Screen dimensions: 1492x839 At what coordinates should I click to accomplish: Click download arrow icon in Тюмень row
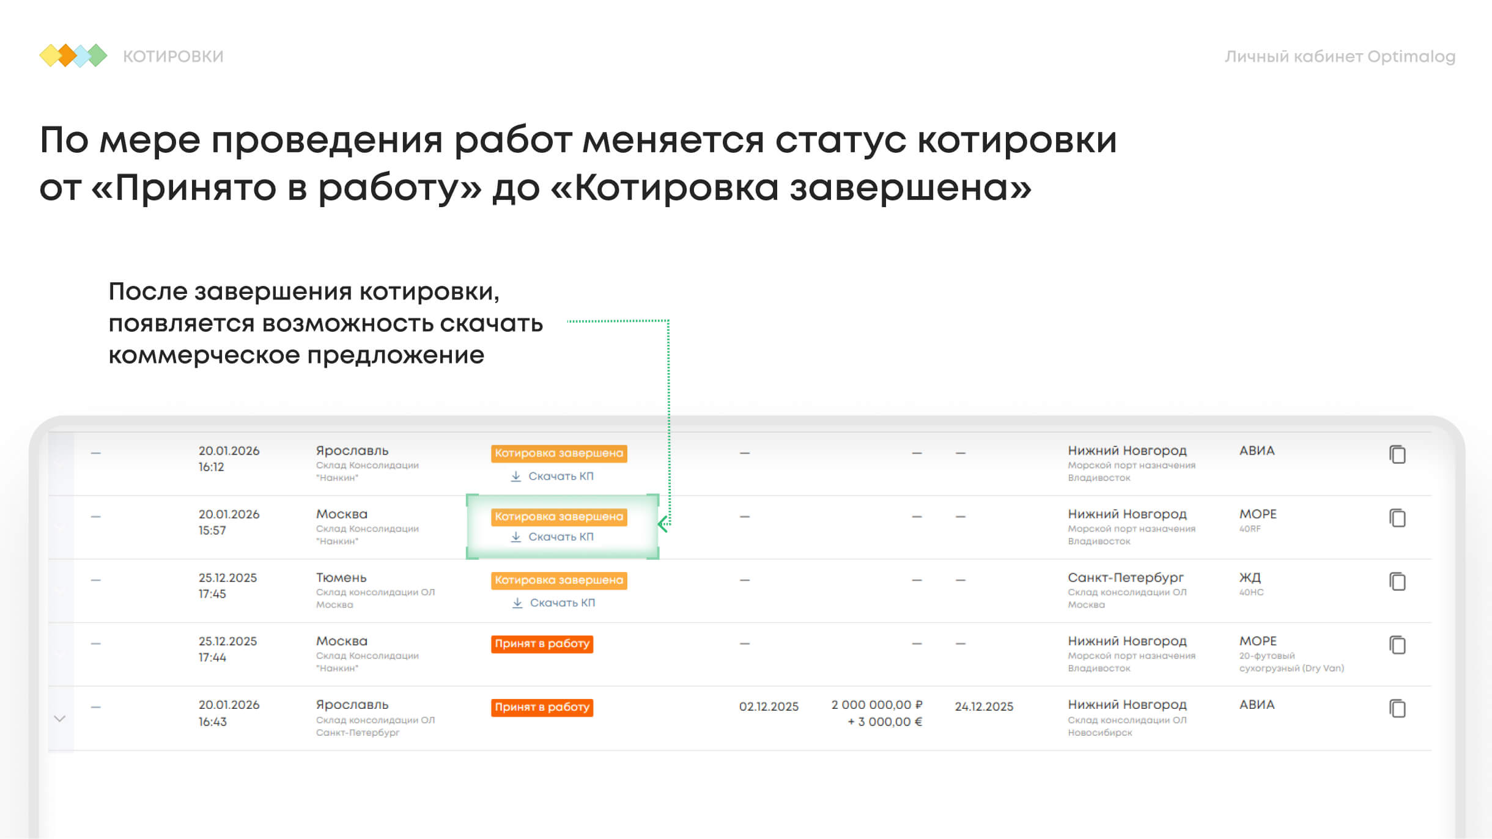[x=517, y=603]
